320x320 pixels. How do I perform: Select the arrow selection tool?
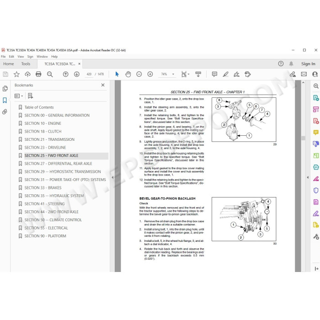(117, 74)
